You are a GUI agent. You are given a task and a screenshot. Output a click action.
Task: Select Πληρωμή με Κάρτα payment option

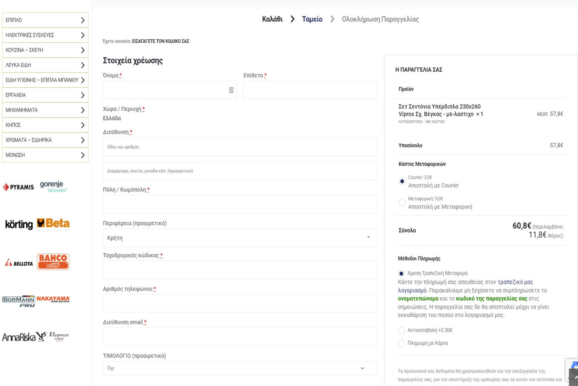point(401,343)
